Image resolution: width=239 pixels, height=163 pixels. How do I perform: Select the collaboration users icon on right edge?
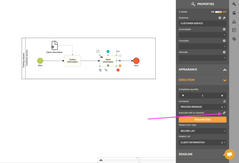[x=234, y=21]
